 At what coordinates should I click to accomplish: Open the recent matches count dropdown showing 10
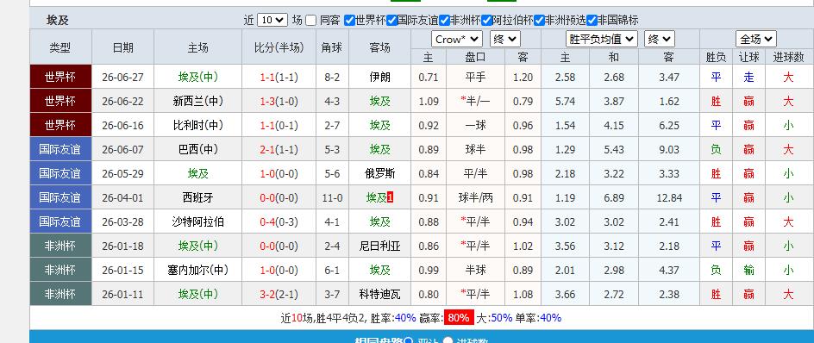click(x=272, y=20)
